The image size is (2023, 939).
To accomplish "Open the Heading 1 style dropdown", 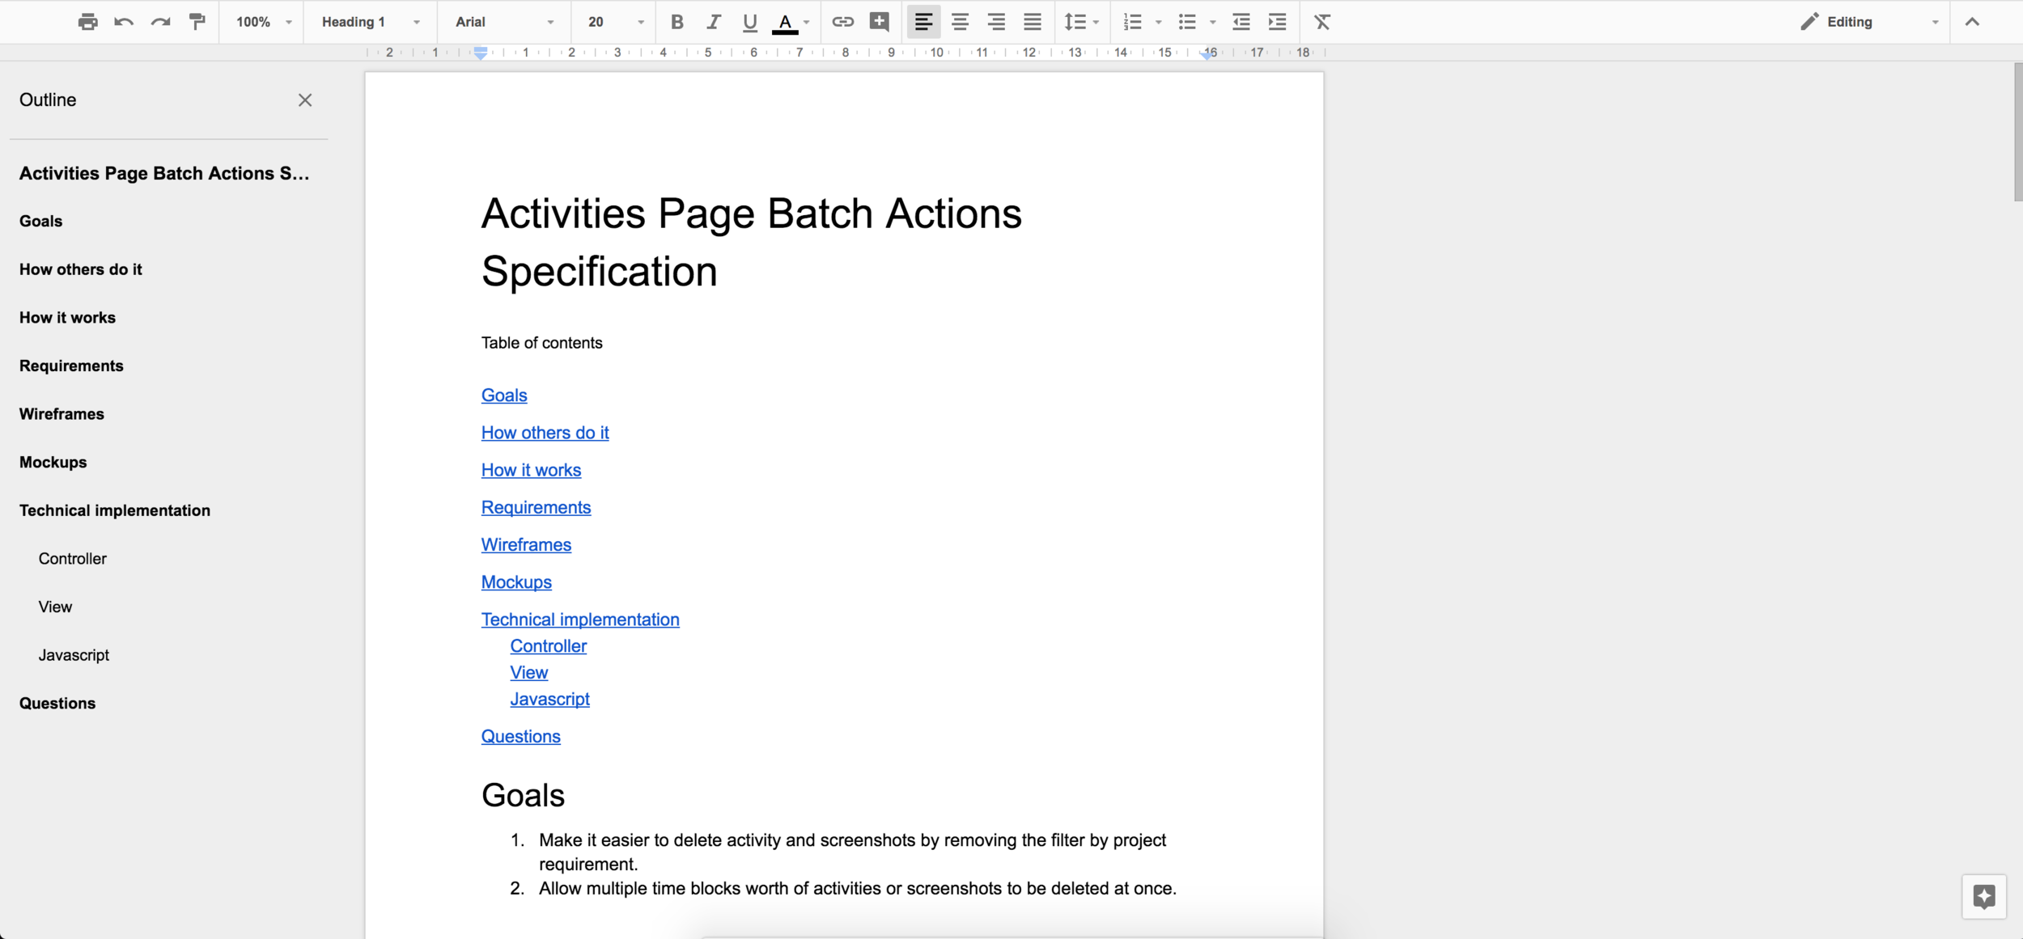I will pyautogui.click(x=371, y=22).
